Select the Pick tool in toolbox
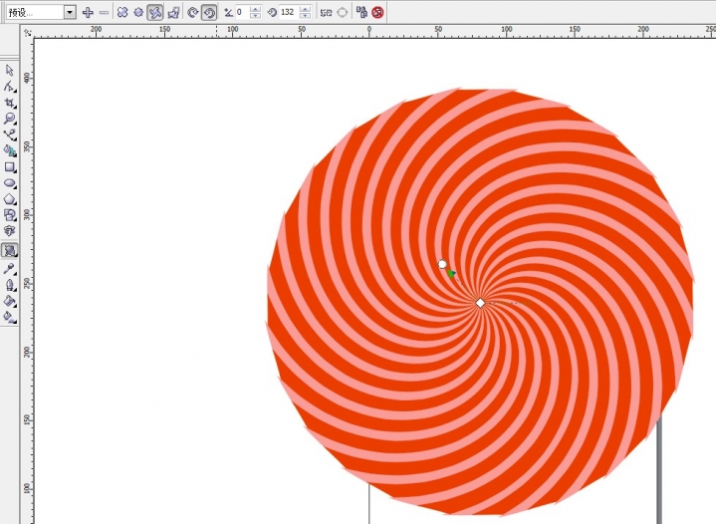716x524 pixels. pyautogui.click(x=10, y=71)
